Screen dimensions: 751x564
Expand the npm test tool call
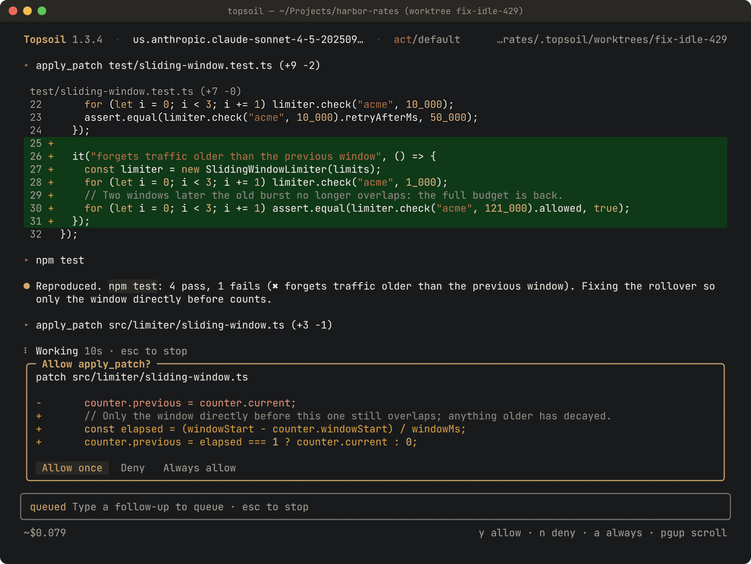(x=54, y=260)
